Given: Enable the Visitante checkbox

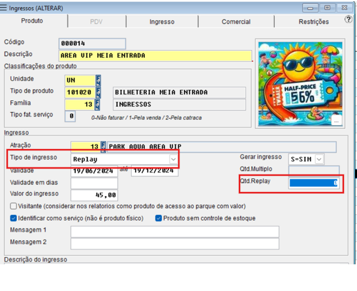Looking at the screenshot, I should pos(14,206).
